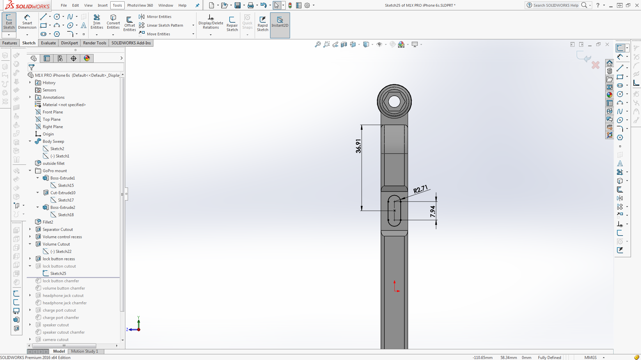Click Offset Entities tool
Screen dimensions: 641x360
point(129,24)
